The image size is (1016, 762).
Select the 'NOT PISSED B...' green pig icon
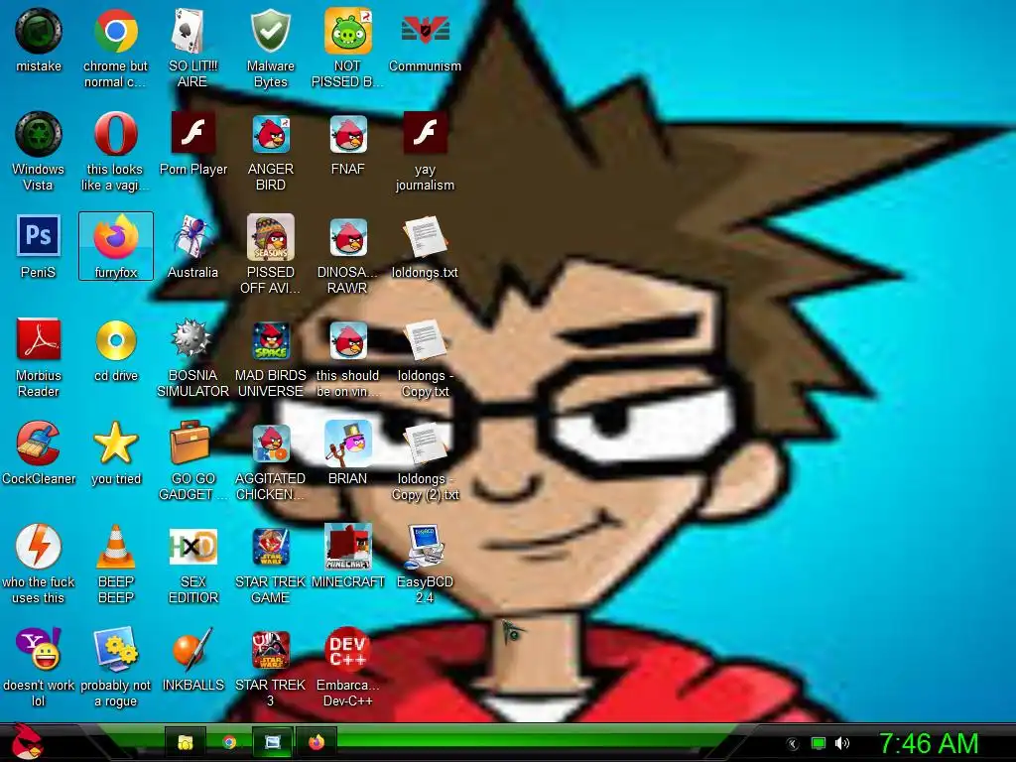(347, 31)
